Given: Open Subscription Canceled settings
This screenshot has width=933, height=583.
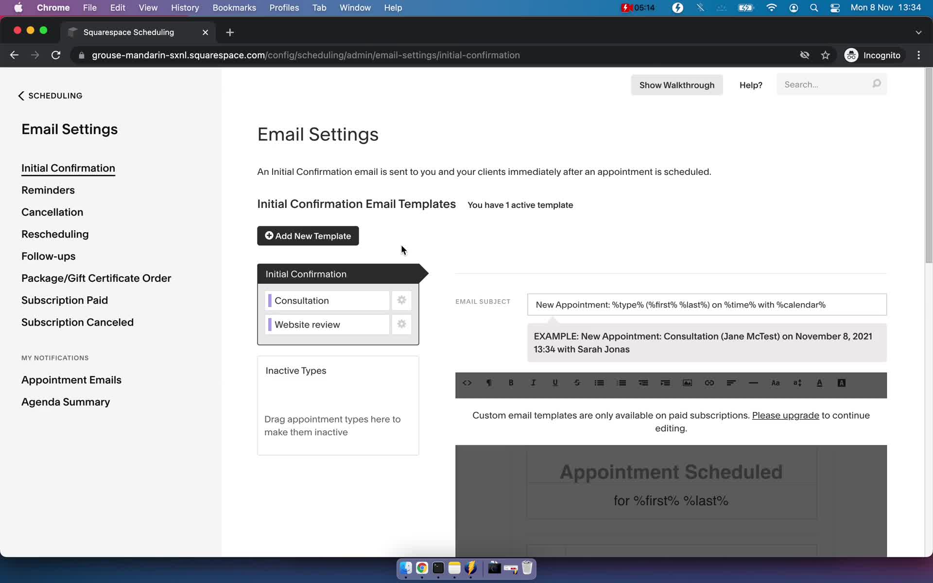Looking at the screenshot, I should pyautogui.click(x=77, y=322).
